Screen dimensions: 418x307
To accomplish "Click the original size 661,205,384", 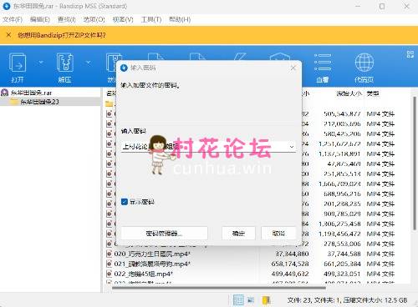I will click(x=342, y=264).
